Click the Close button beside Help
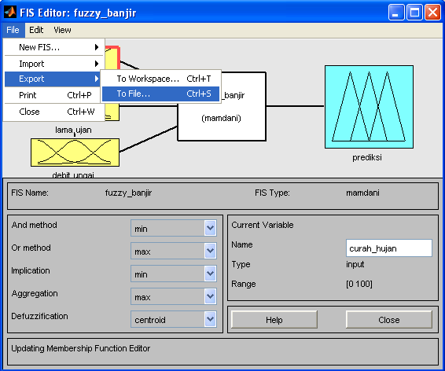 point(389,320)
